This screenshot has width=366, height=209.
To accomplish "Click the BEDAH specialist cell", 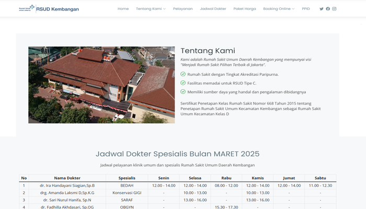I will (x=127, y=185).
